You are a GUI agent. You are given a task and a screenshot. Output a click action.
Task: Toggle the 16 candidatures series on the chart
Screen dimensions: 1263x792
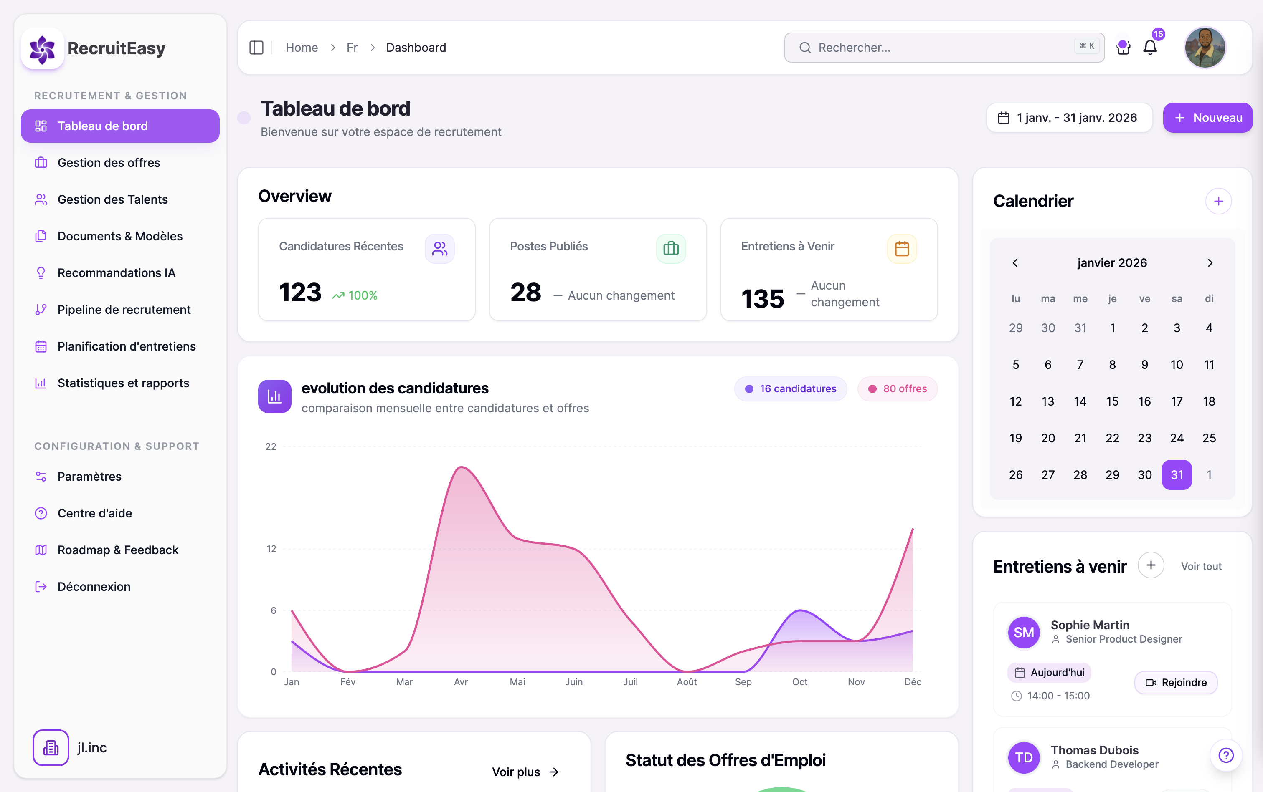point(790,388)
